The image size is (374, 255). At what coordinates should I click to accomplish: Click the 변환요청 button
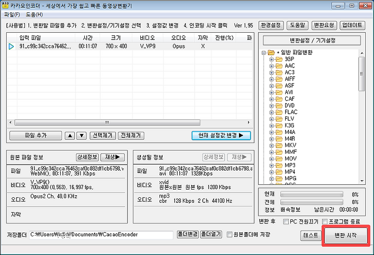point(324,25)
